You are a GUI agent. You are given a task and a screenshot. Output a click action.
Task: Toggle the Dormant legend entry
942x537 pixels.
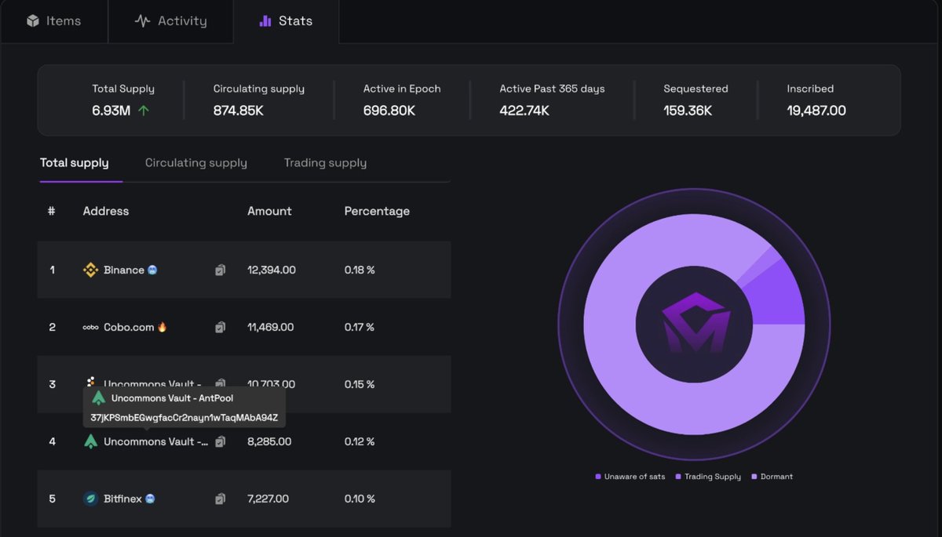point(772,476)
